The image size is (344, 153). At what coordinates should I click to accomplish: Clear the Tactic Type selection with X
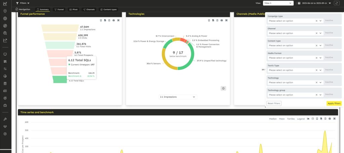(x=316, y=70)
